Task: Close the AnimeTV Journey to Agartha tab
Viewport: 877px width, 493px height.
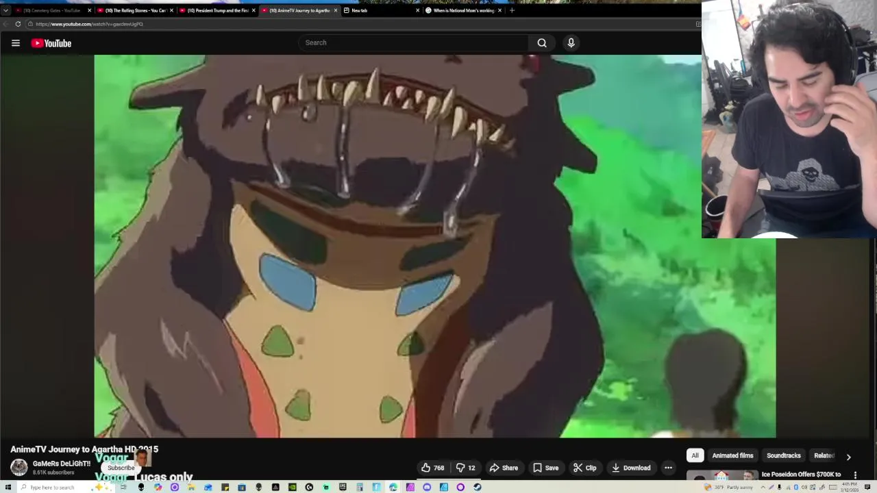Action: coord(335,10)
